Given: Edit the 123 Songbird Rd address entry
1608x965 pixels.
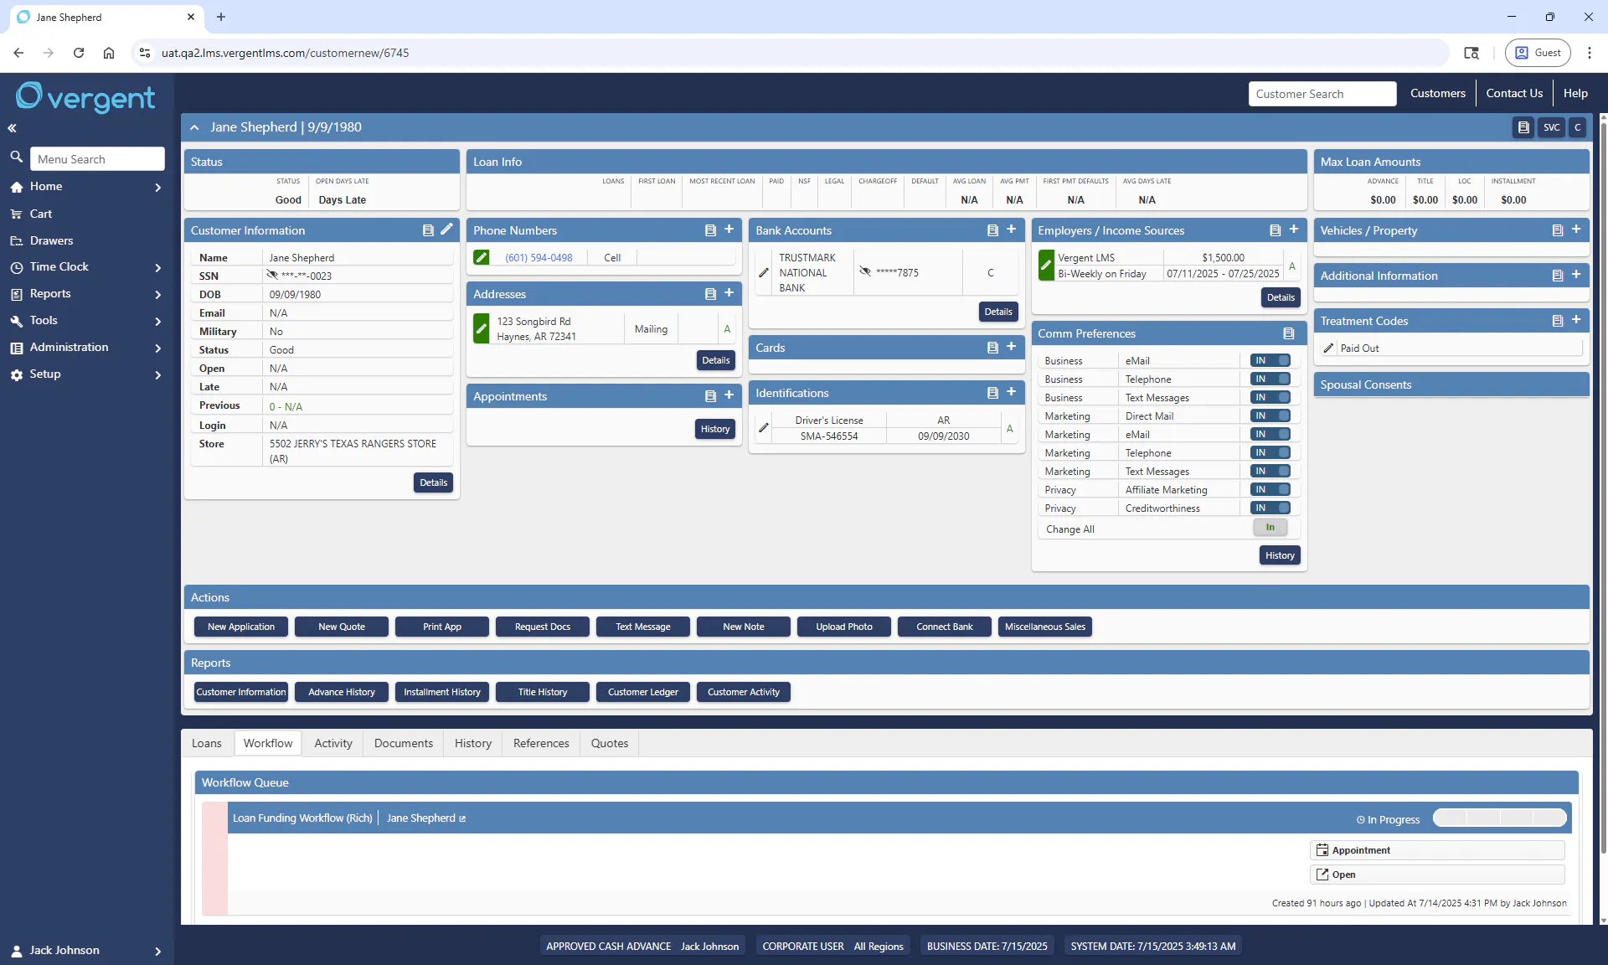Looking at the screenshot, I should click(x=482, y=328).
